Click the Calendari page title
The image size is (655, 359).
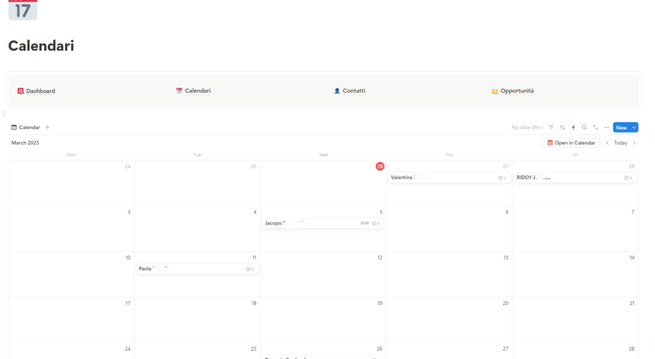coord(41,45)
